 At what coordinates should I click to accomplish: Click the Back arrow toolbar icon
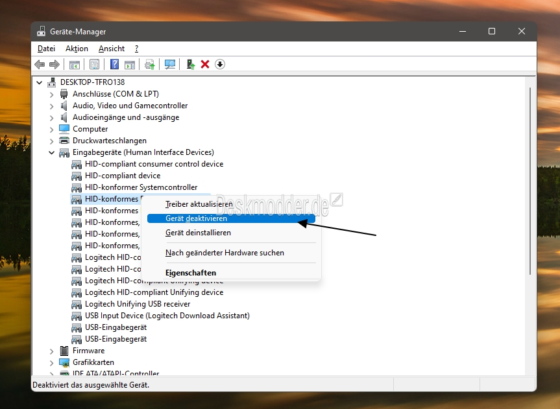[x=40, y=65]
